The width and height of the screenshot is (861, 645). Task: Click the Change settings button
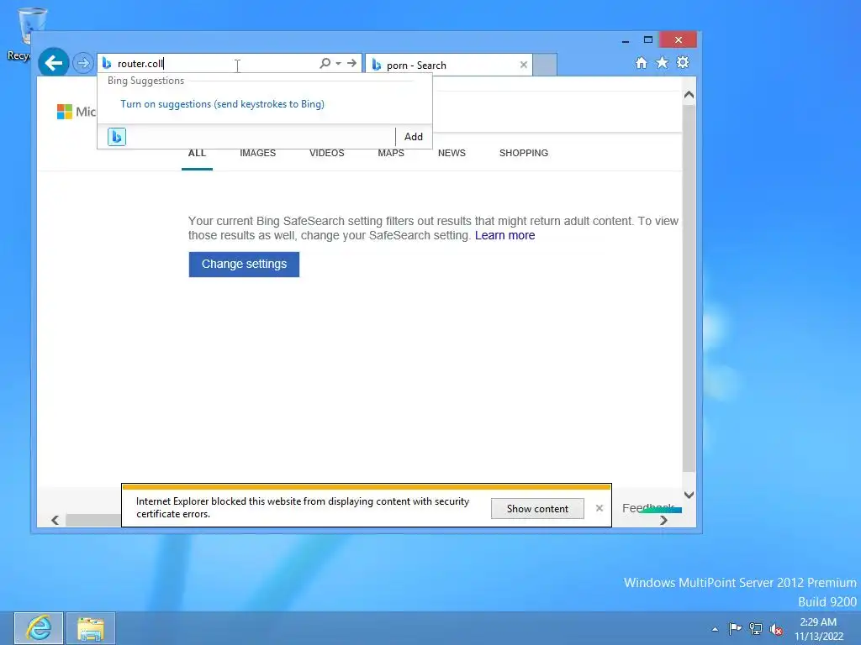[244, 265]
